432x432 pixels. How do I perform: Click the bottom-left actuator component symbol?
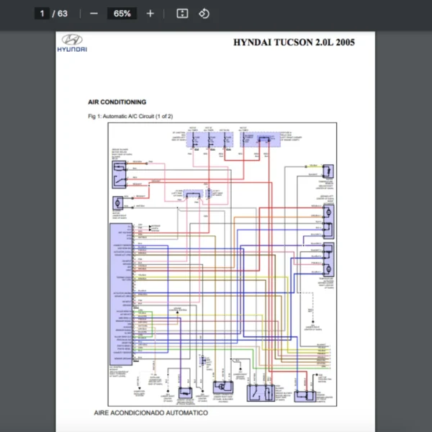point(184,392)
